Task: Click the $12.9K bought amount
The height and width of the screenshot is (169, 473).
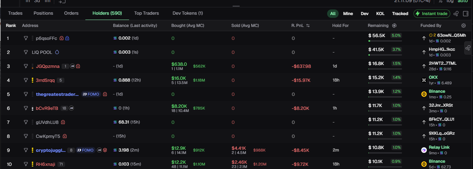Action: [179, 148]
